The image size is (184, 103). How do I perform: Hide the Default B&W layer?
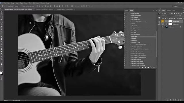163,24
